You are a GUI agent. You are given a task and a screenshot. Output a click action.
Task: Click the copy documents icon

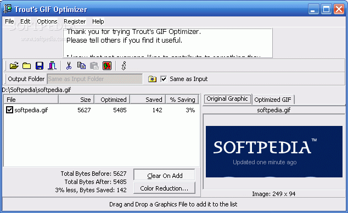[x=81, y=66]
